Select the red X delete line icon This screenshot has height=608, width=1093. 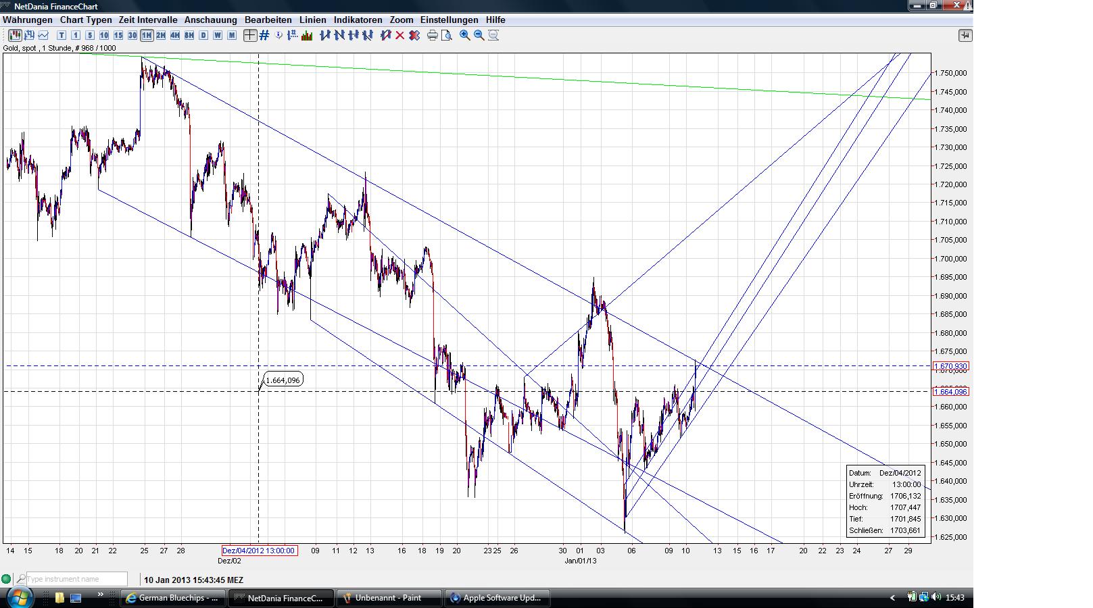[x=398, y=35]
